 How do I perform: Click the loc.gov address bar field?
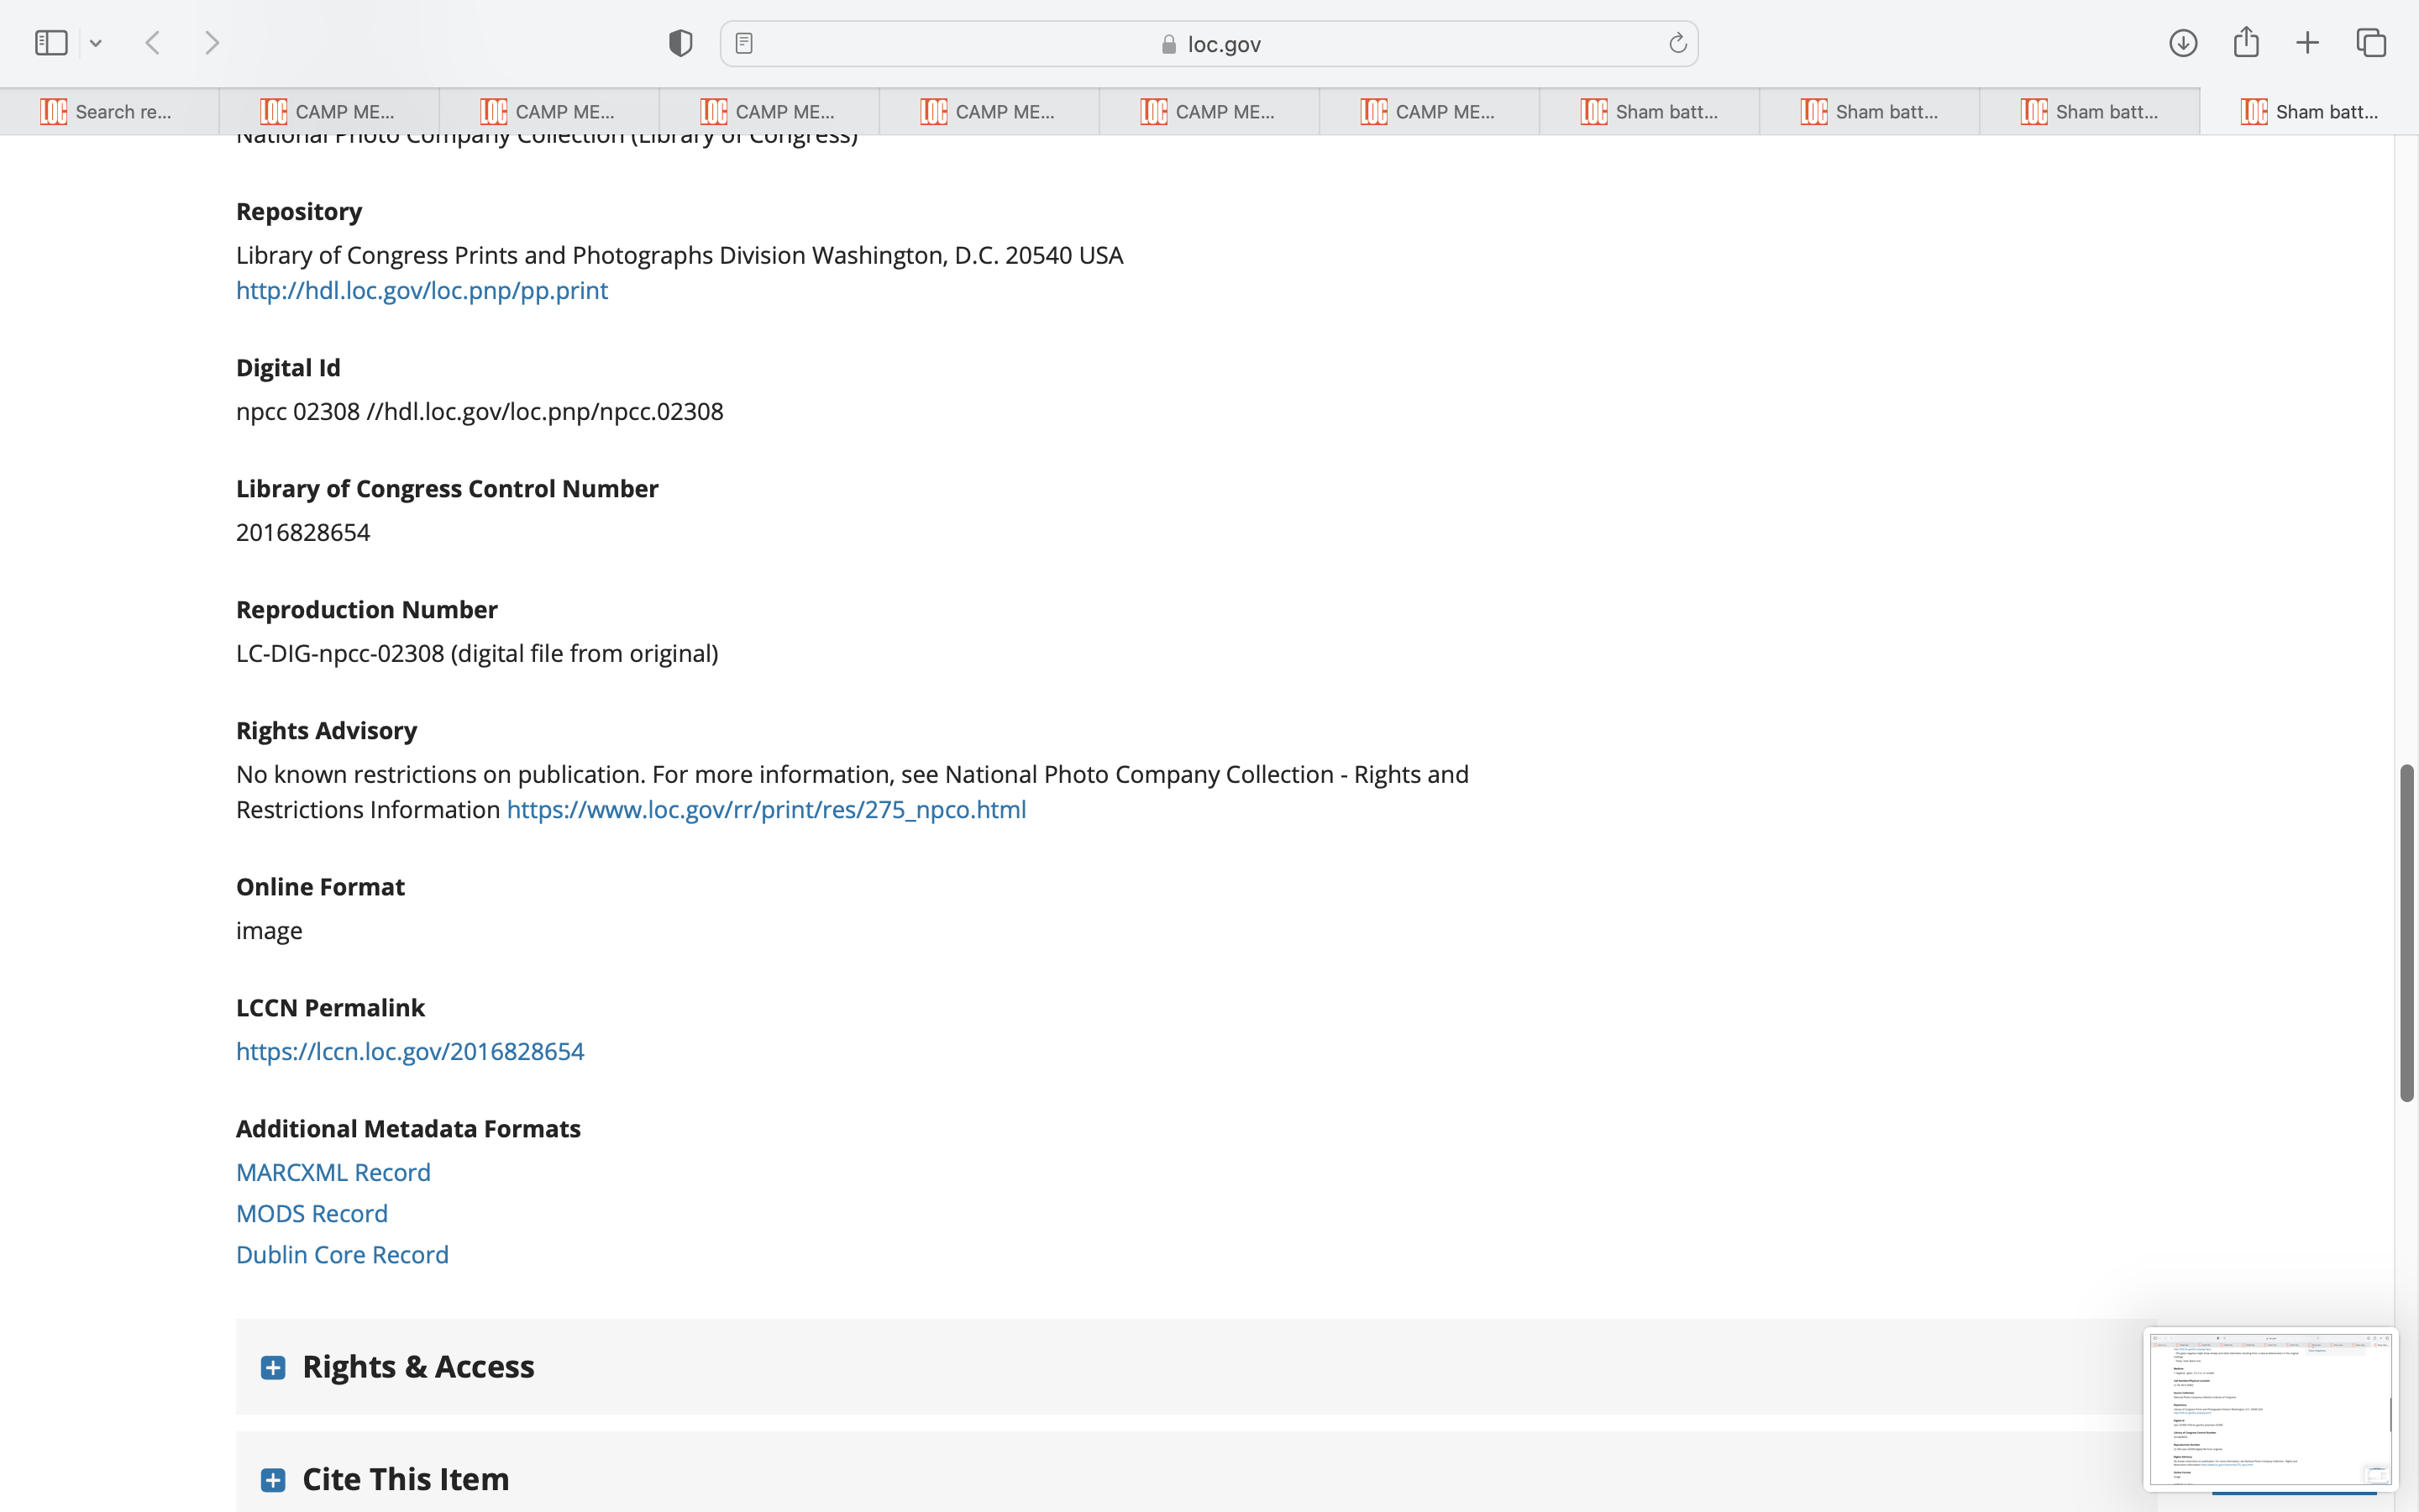pos(1209,44)
